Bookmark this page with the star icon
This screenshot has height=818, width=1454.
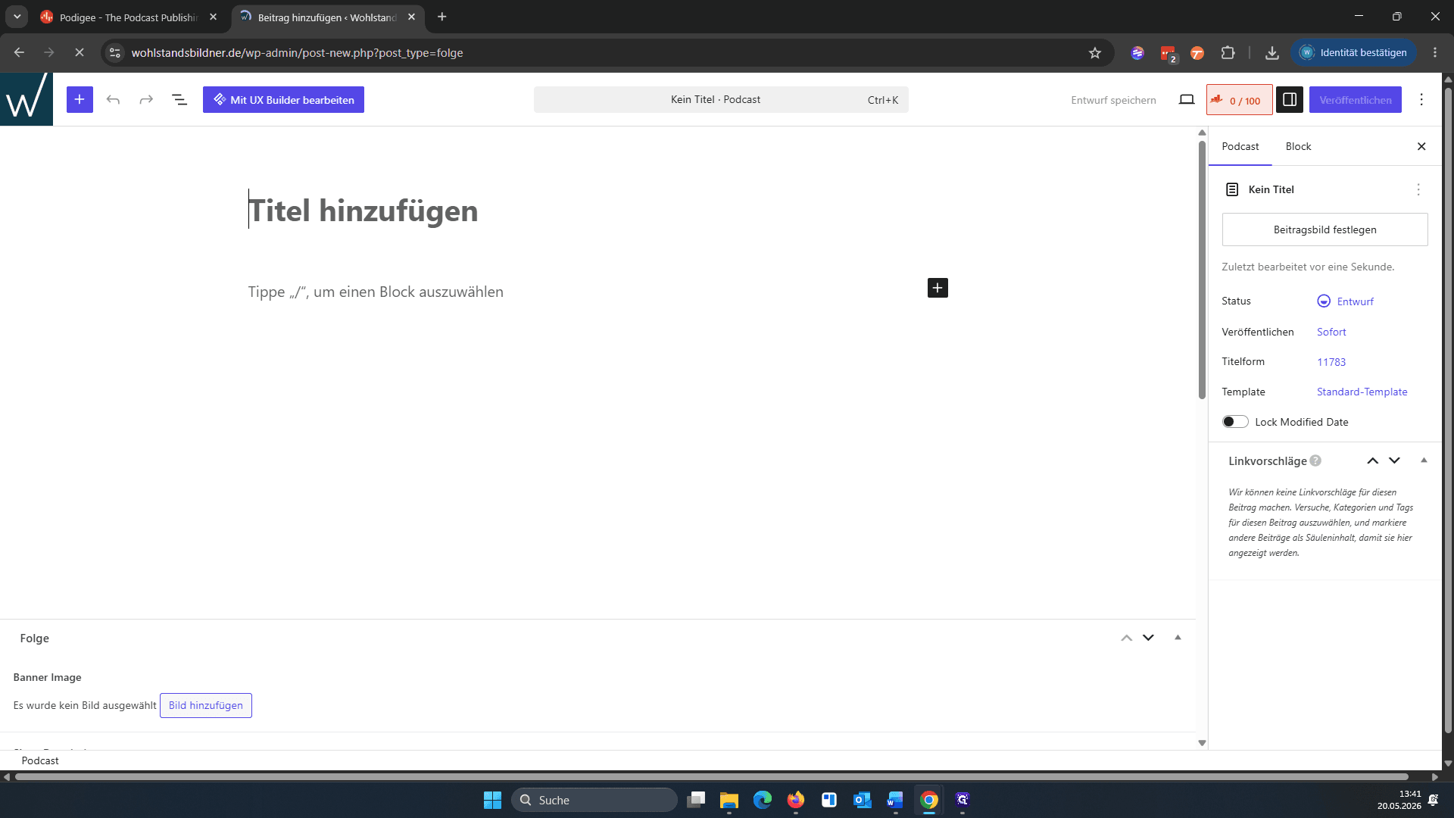(x=1095, y=52)
